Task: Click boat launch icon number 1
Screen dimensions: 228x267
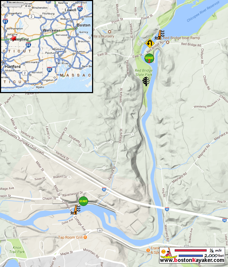Action: [76, 210]
